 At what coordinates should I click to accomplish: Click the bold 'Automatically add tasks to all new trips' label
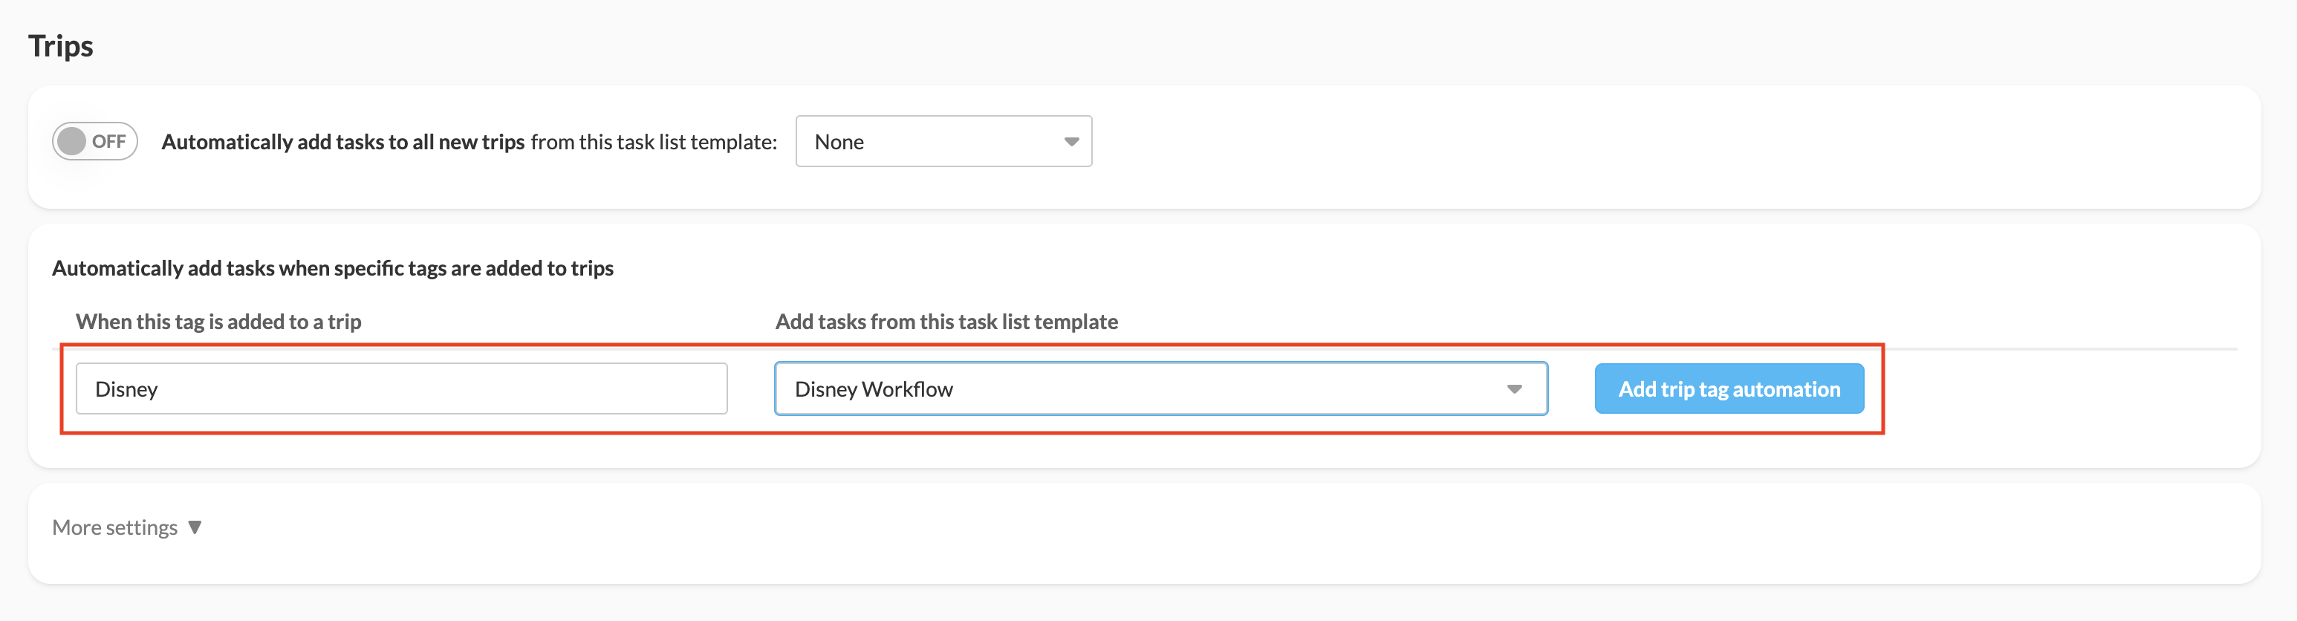point(342,142)
